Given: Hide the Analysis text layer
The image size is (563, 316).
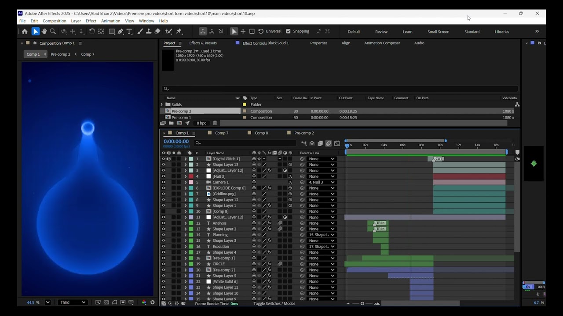Looking at the screenshot, I should [163, 223].
